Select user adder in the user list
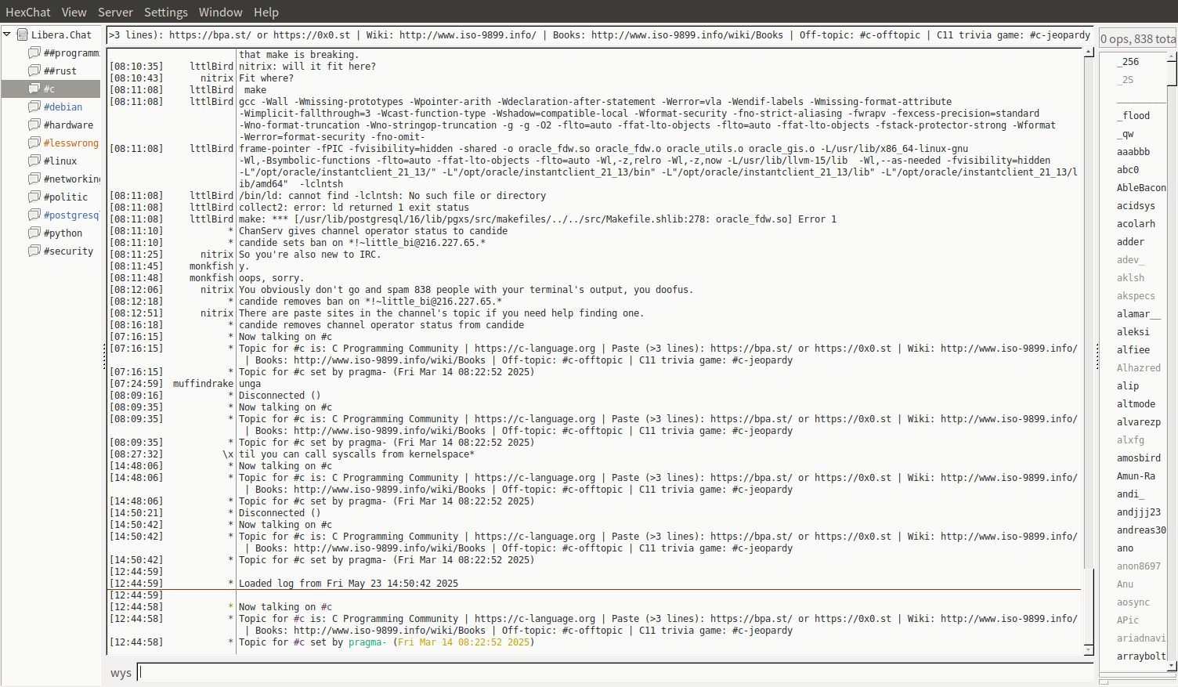 (1130, 241)
